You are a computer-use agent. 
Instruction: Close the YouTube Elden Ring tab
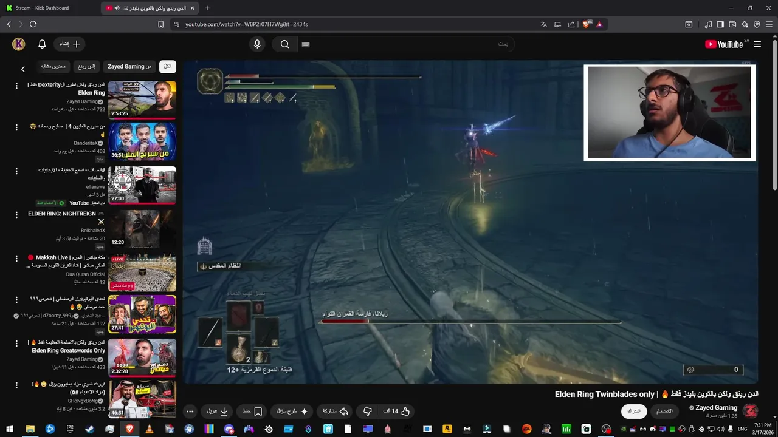(x=192, y=8)
